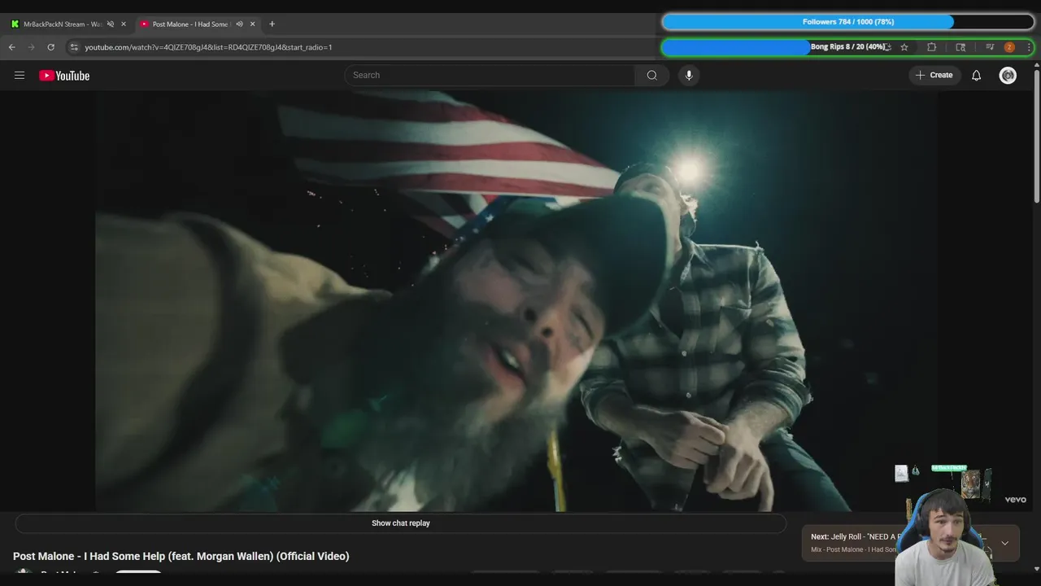Open the tab search side panel icon
The height and width of the screenshot is (586, 1041).
(960, 47)
